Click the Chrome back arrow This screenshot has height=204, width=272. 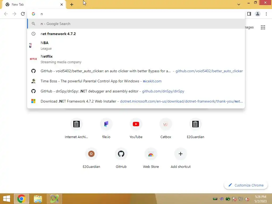(6, 14)
